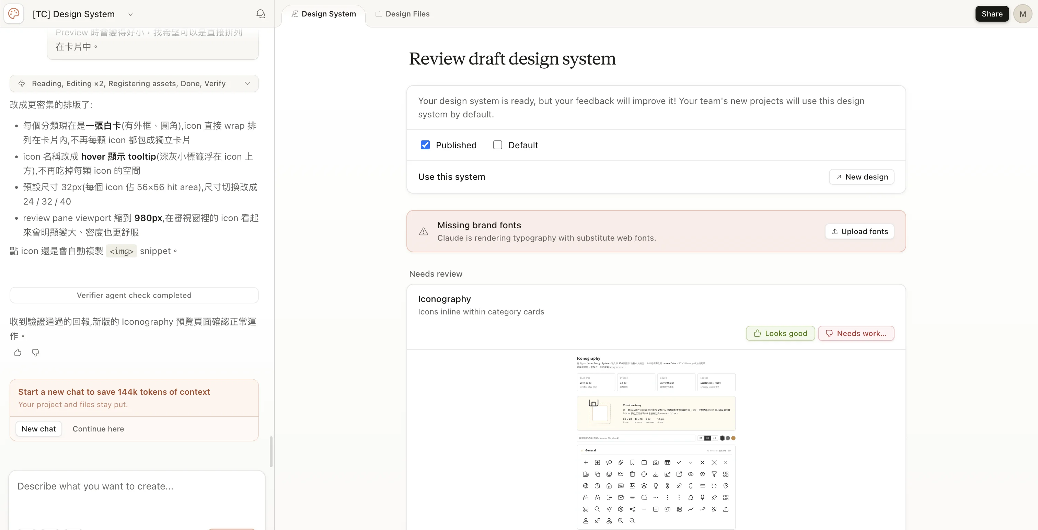Click the upload tray arrow icon in preview
This screenshot has height=530, width=1038.
[x=726, y=509]
